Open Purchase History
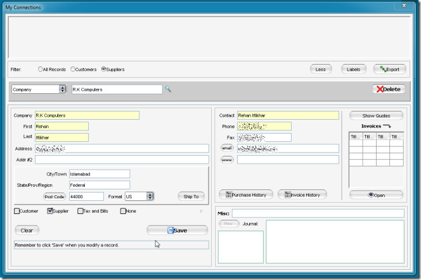This screenshot has width=421, height=280. [246, 195]
